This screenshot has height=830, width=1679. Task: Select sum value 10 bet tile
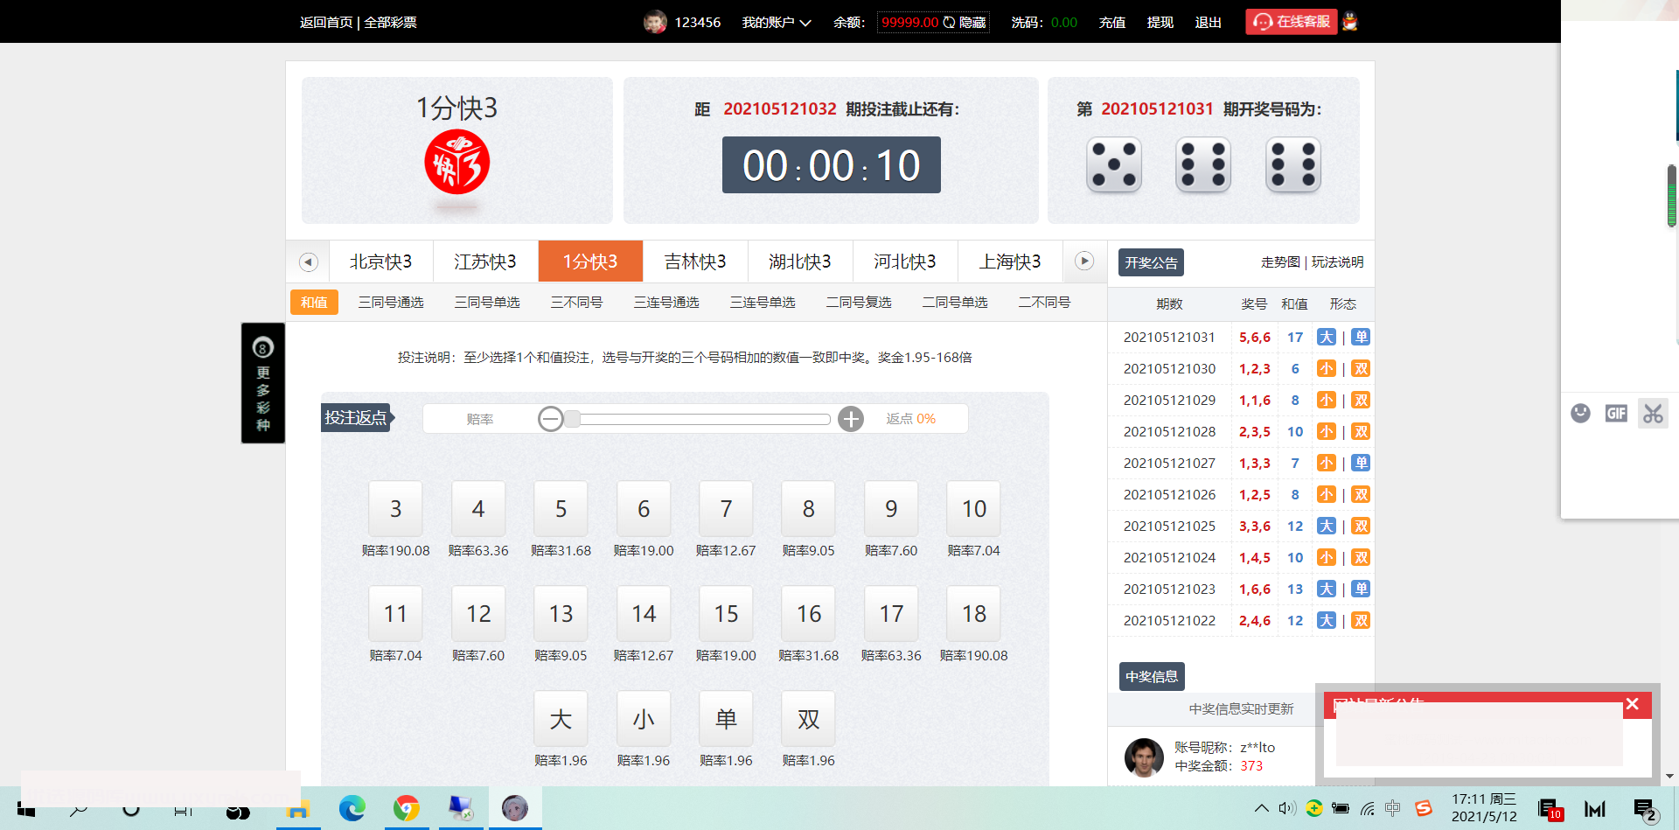click(x=973, y=509)
